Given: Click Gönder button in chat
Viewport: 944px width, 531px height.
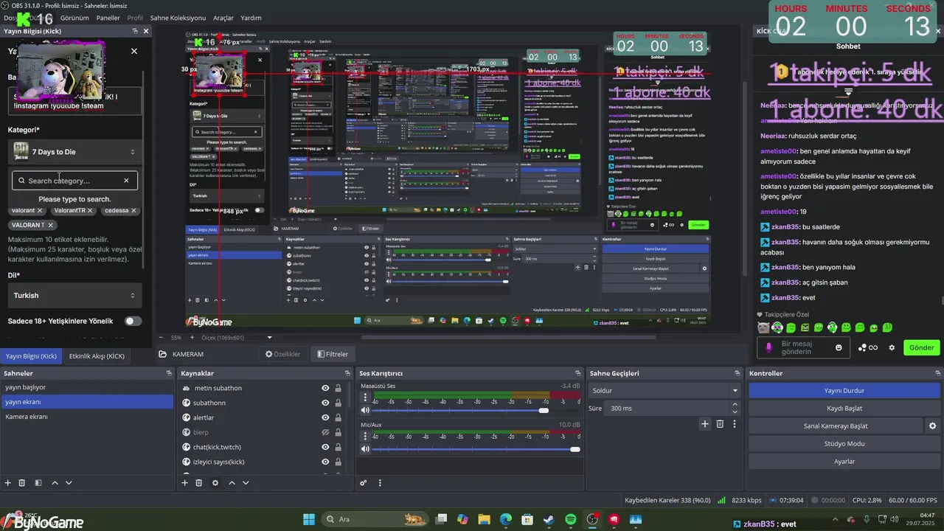Looking at the screenshot, I should [921, 347].
